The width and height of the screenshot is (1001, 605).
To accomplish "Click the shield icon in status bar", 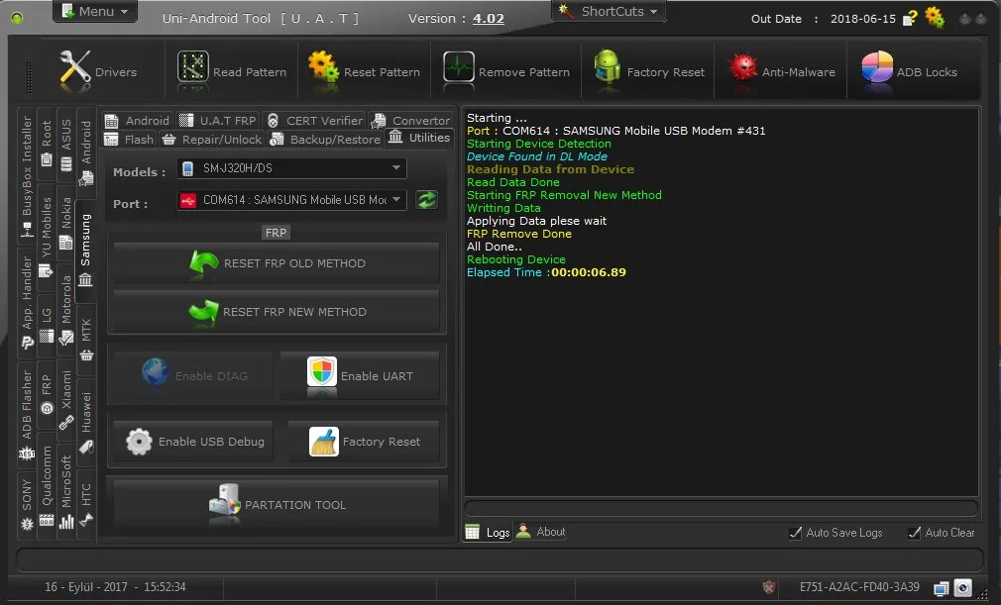I will coord(769,586).
